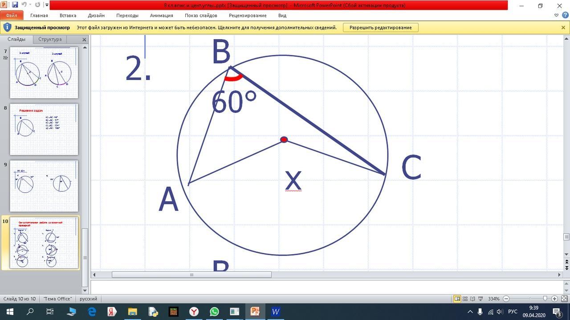Image resolution: width=570 pixels, height=320 pixels.
Task: Switch to the Дизайн ribbon tab
Action: (96, 16)
